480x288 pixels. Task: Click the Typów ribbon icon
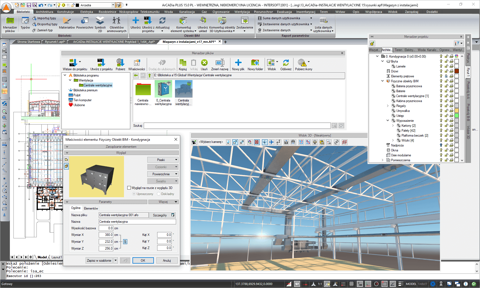click(x=25, y=23)
